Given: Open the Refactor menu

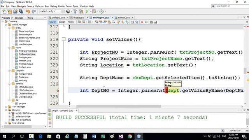Looking at the screenshot, I should point(39,6).
